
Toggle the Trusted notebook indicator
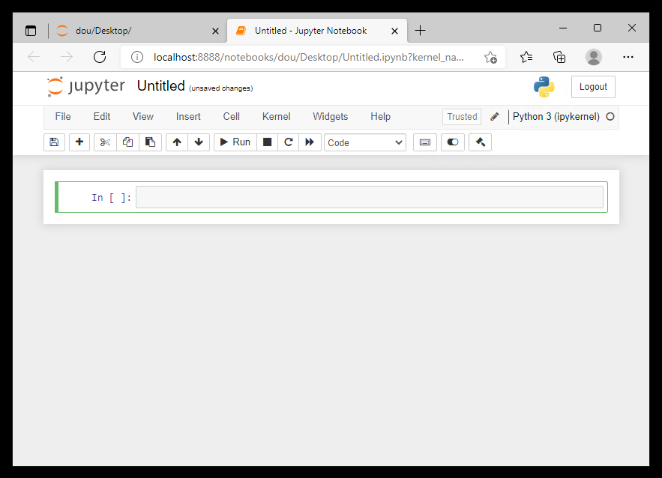(x=462, y=117)
